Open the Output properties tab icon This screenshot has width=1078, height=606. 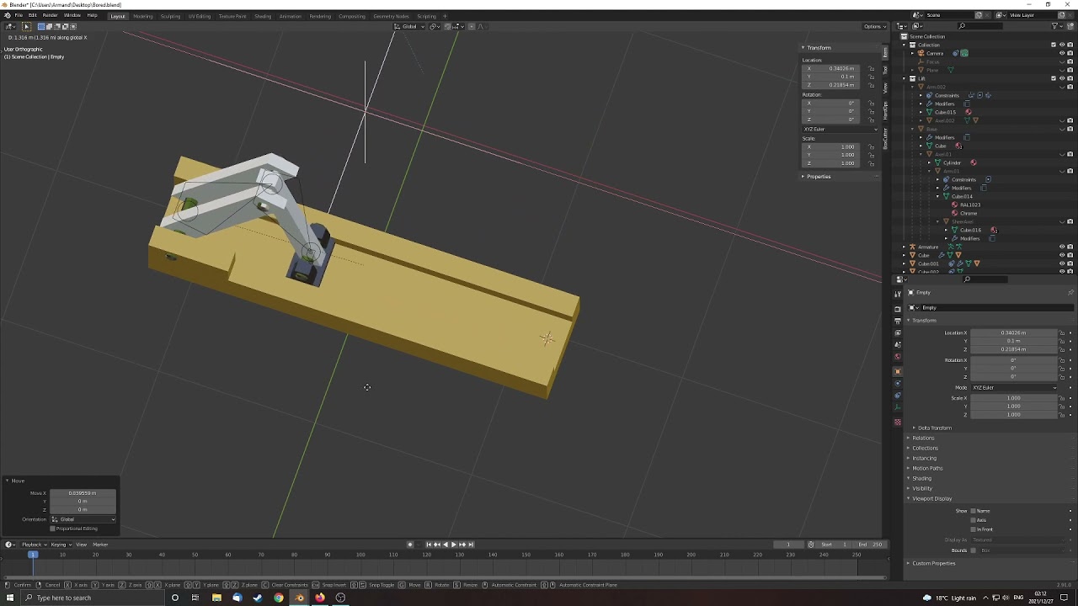898,321
